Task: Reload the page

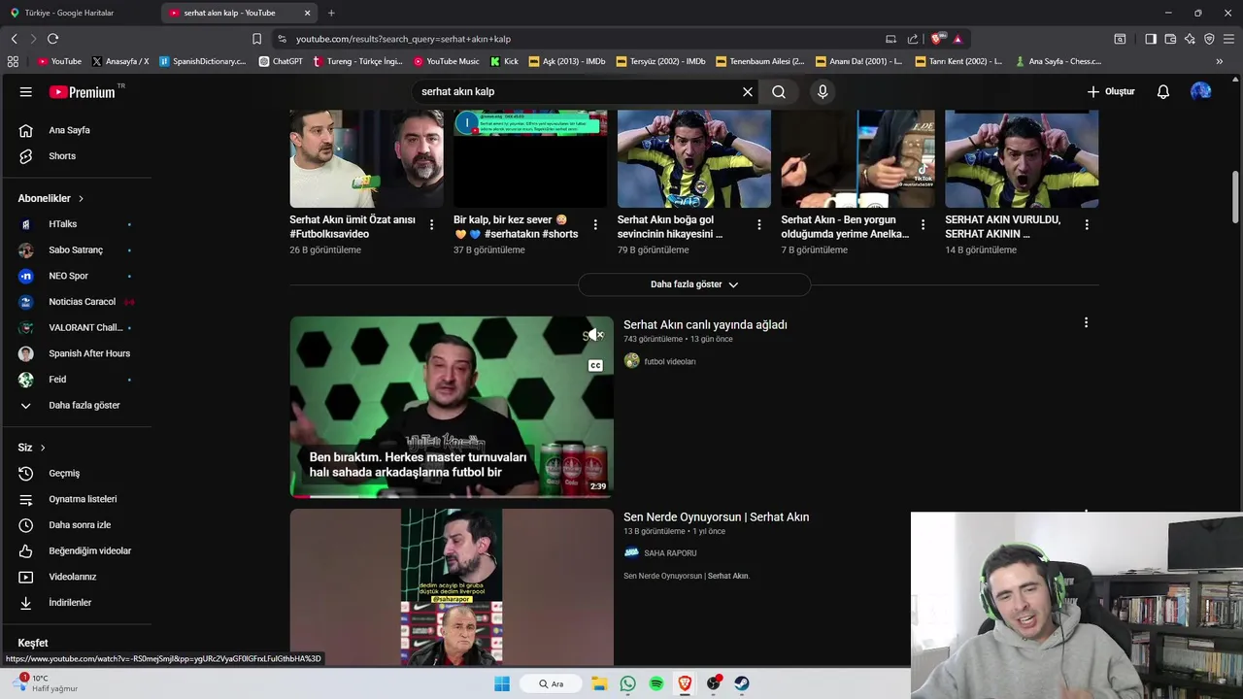Action: 52,39
